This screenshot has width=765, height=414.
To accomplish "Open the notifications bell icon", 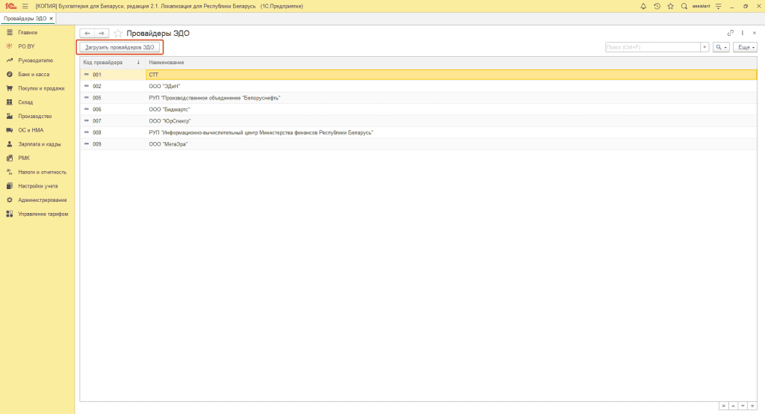I will click(x=644, y=6).
